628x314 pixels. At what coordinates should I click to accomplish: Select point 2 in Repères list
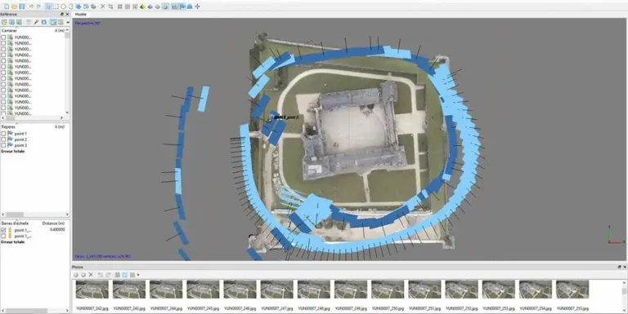click(x=20, y=139)
